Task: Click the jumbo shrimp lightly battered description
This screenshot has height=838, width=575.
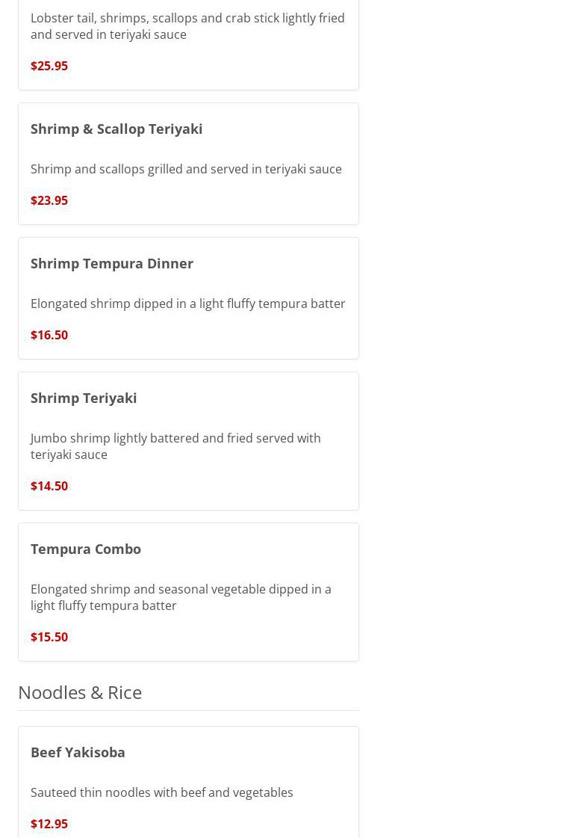Action: (175, 446)
